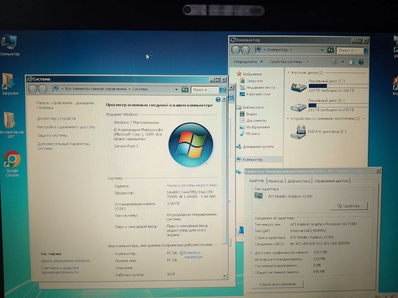Open Защита системы link
The image size is (398, 298).
pyautogui.click(x=52, y=135)
